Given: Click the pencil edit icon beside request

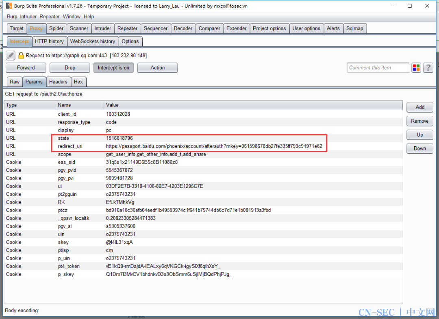Looking at the screenshot, I should pyautogui.click(x=11, y=55).
